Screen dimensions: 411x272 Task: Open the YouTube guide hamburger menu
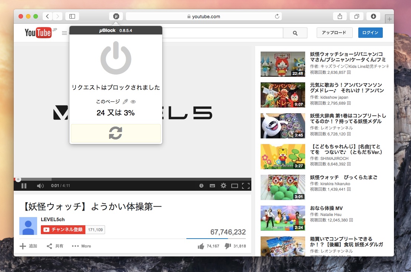coord(64,33)
